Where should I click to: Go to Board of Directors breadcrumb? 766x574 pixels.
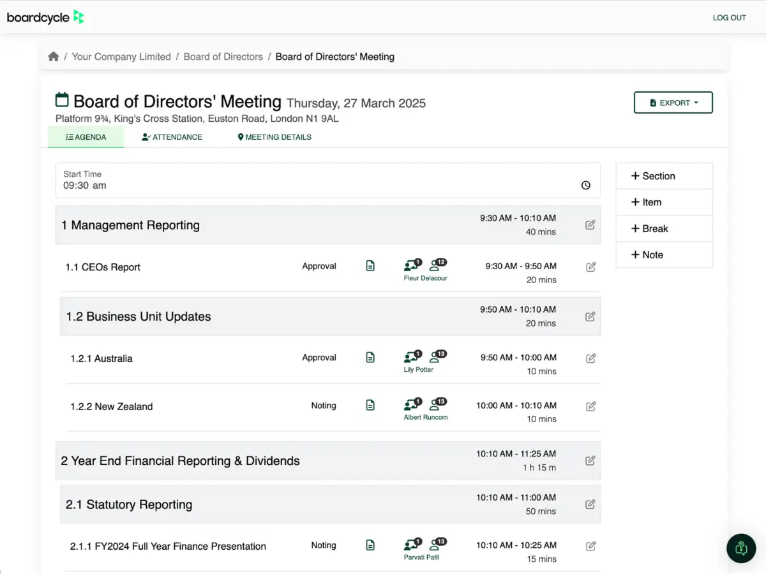[223, 57]
